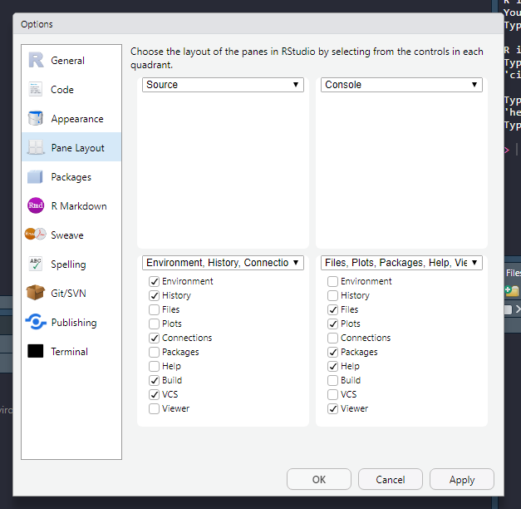The height and width of the screenshot is (509, 521).
Task: Uncheck Environment in left quadrant
Action: 155,281
